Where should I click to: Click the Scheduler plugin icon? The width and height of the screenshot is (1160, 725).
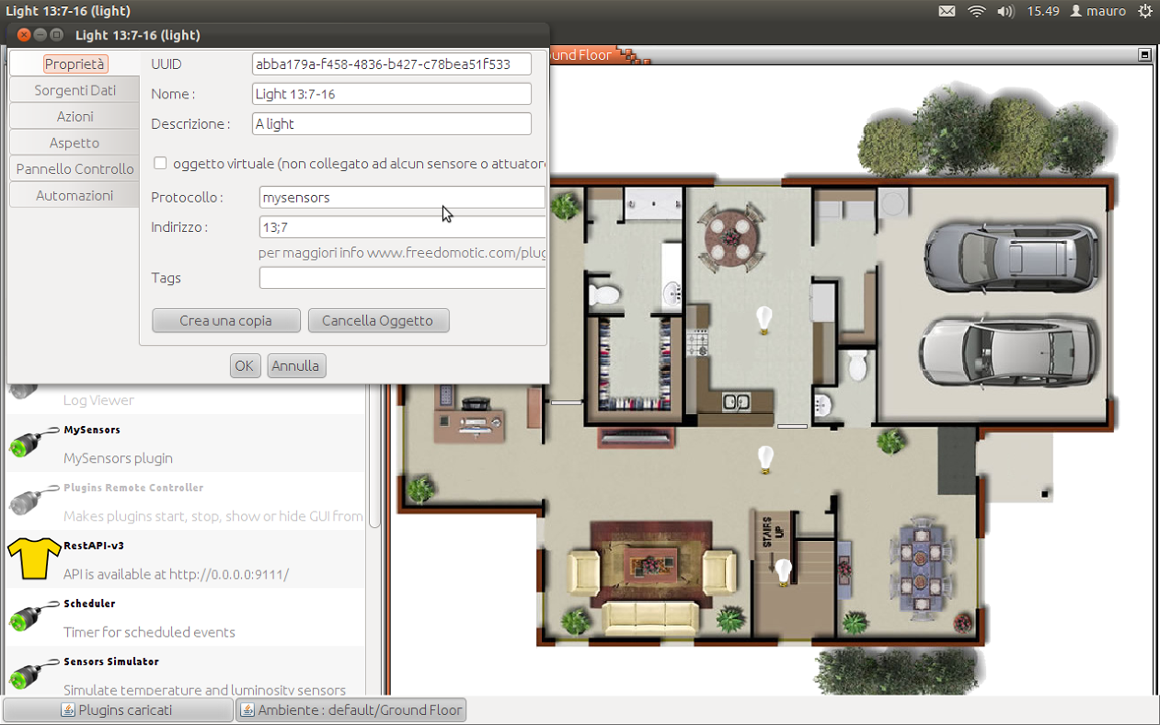tap(29, 616)
